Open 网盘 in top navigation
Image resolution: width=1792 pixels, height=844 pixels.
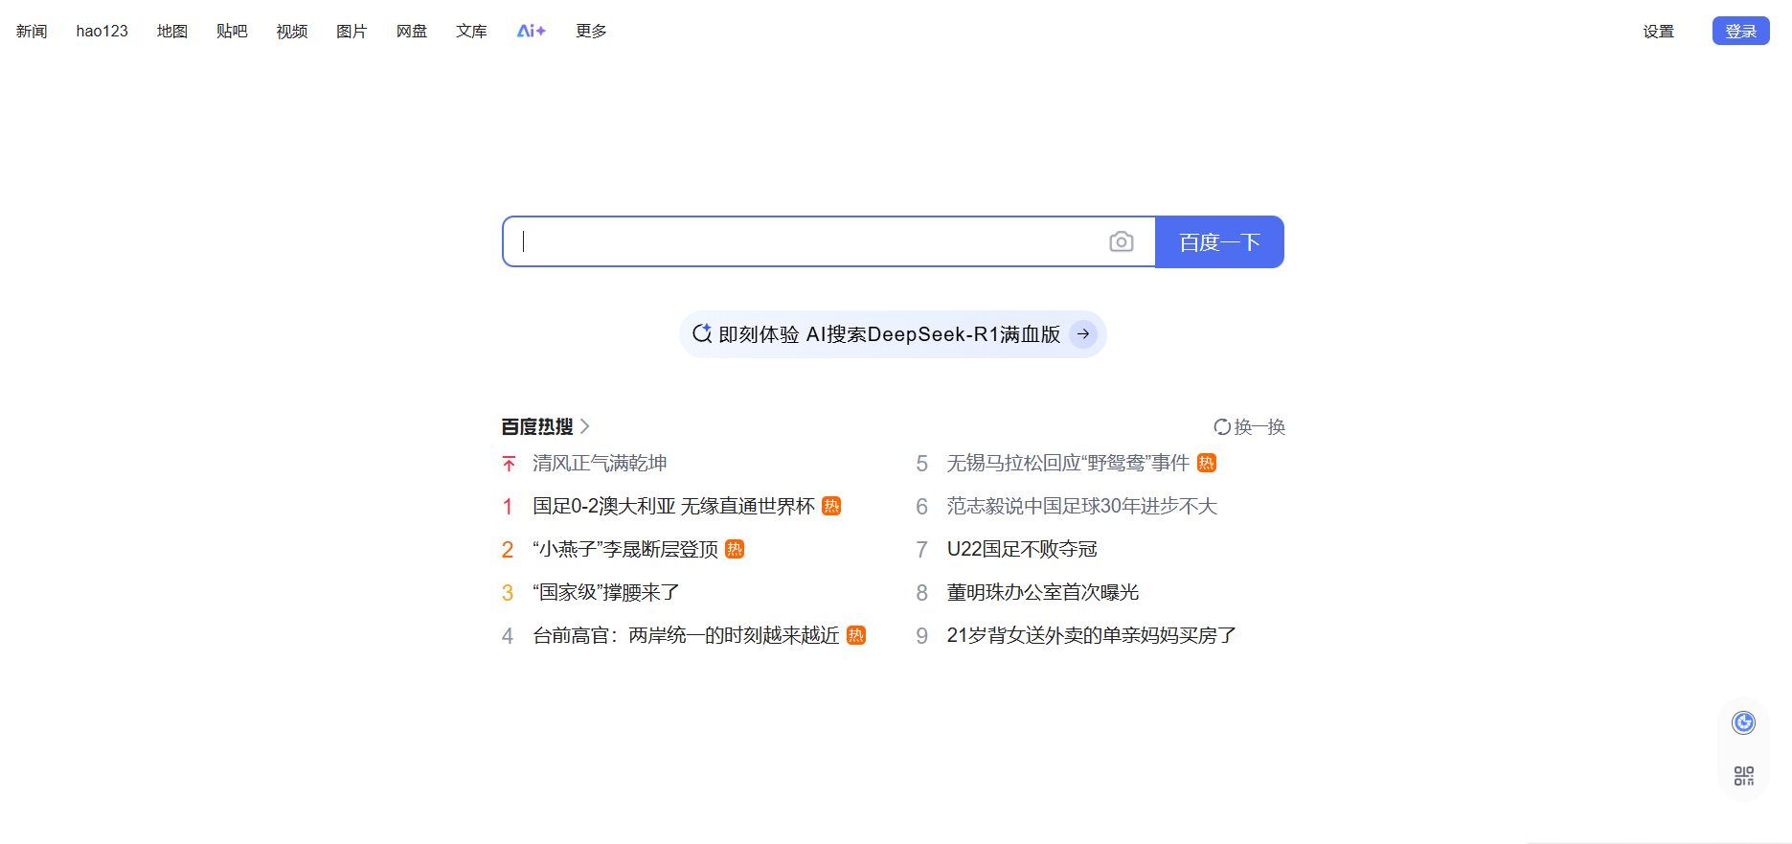click(412, 31)
